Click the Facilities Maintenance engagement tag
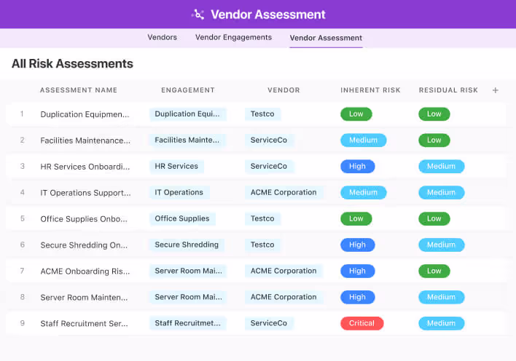Screen dimensions: 516x361 click(x=187, y=140)
